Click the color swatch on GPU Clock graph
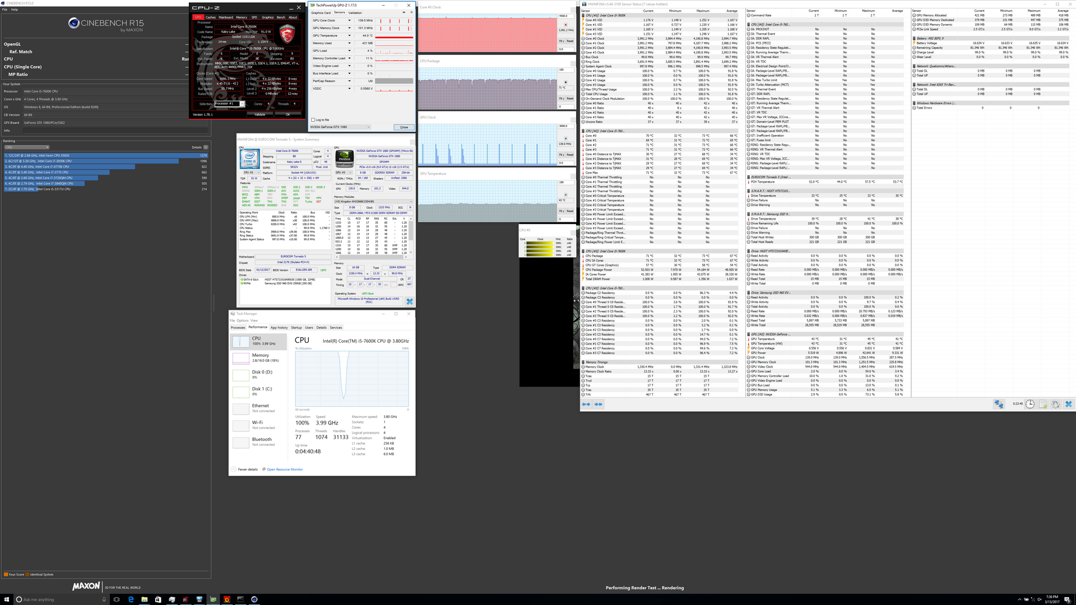This screenshot has width=1076, height=605. (566, 138)
